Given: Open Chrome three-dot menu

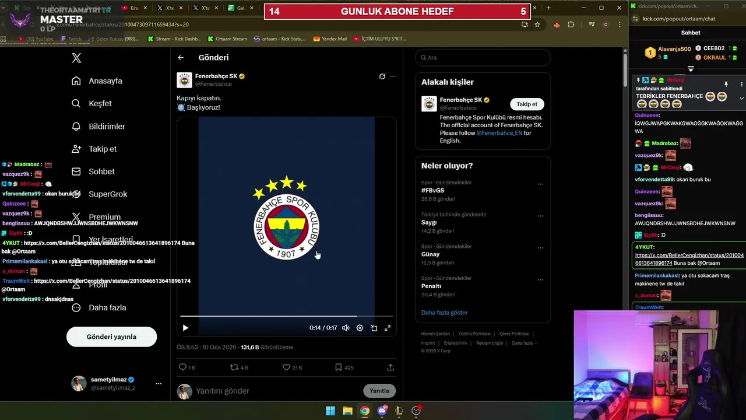Looking at the screenshot, I should pyautogui.click(x=620, y=24).
